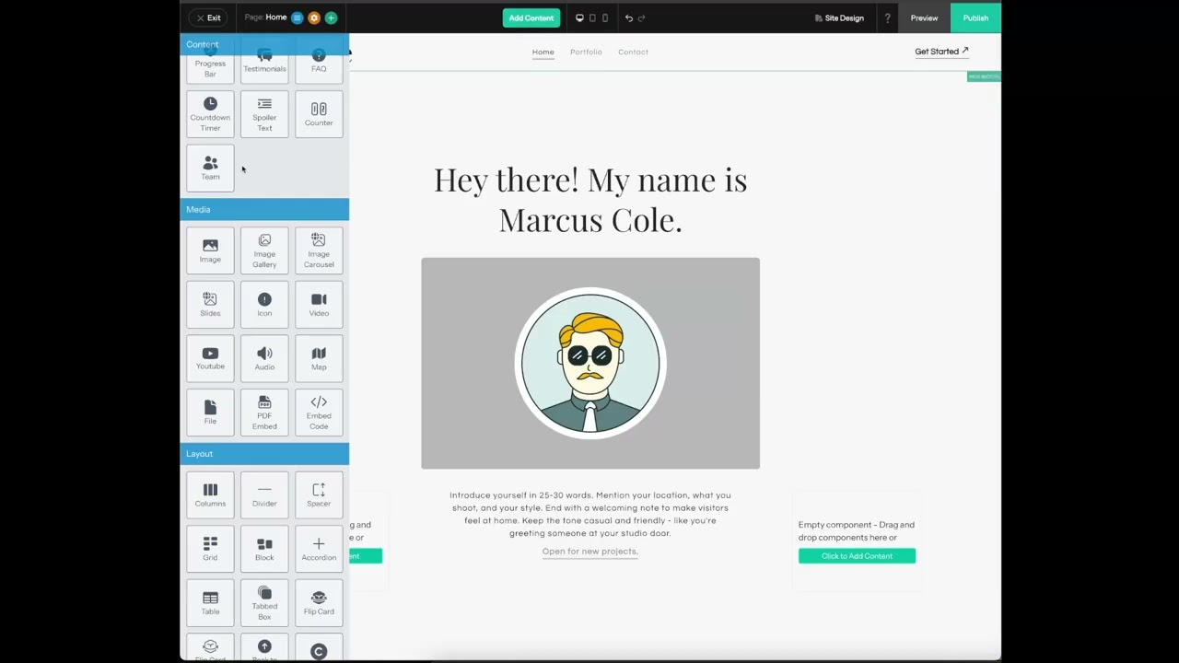Insert a PDF Embed component
This screenshot has height=663, width=1179.
point(264,413)
